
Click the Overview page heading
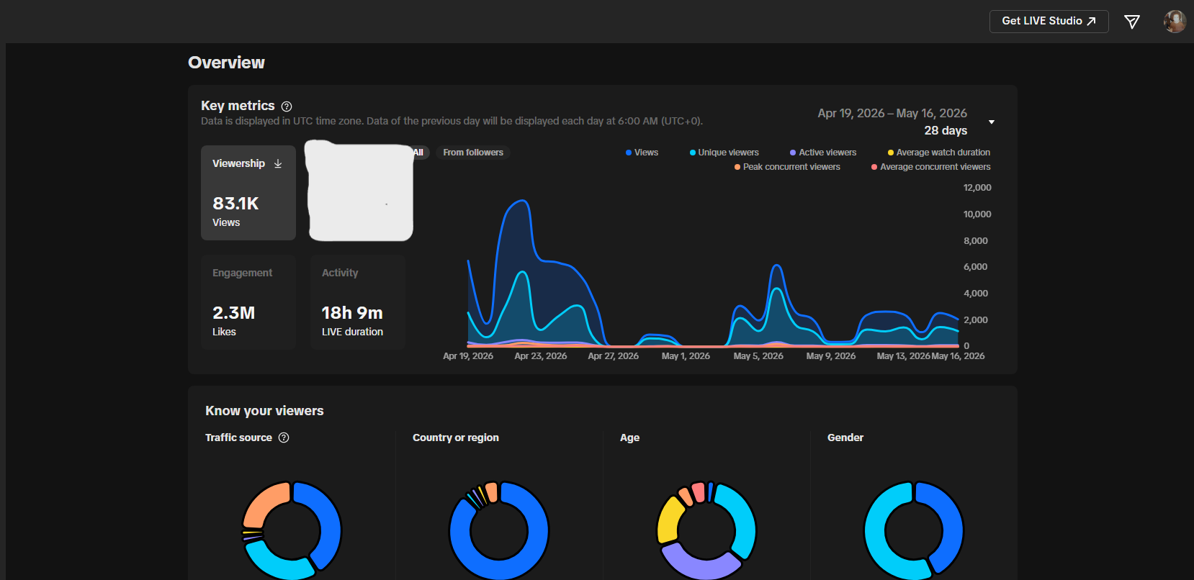click(x=226, y=63)
